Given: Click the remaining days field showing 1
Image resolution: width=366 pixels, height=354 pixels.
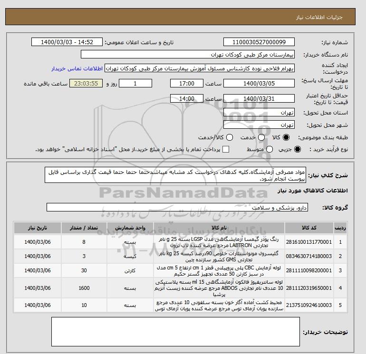Looking at the screenshot, I should click(x=135, y=83).
